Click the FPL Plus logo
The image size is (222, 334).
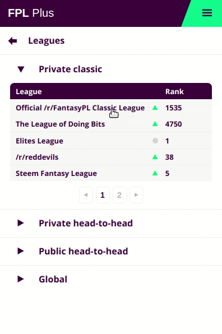[31, 13]
